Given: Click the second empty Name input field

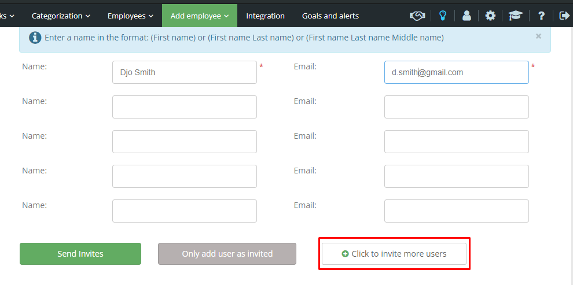Looking at the screenshot, I should coord(185,142).
